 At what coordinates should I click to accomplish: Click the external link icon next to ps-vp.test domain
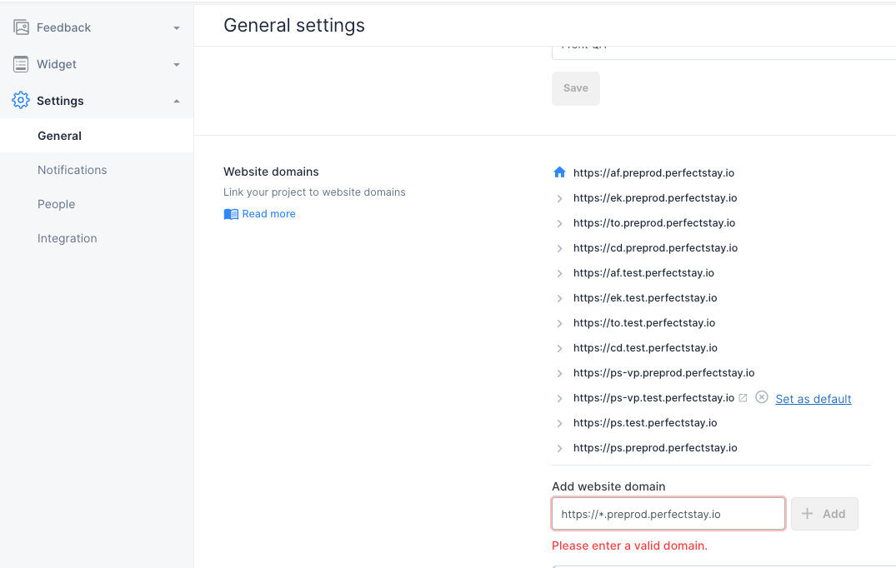[x=743, y=398]
